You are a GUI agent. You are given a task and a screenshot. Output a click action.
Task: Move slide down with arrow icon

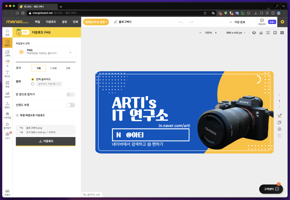pos(279,107)
